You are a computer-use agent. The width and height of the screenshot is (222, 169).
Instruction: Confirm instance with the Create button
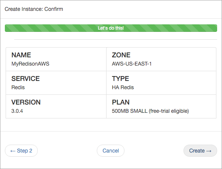(200, 151)
